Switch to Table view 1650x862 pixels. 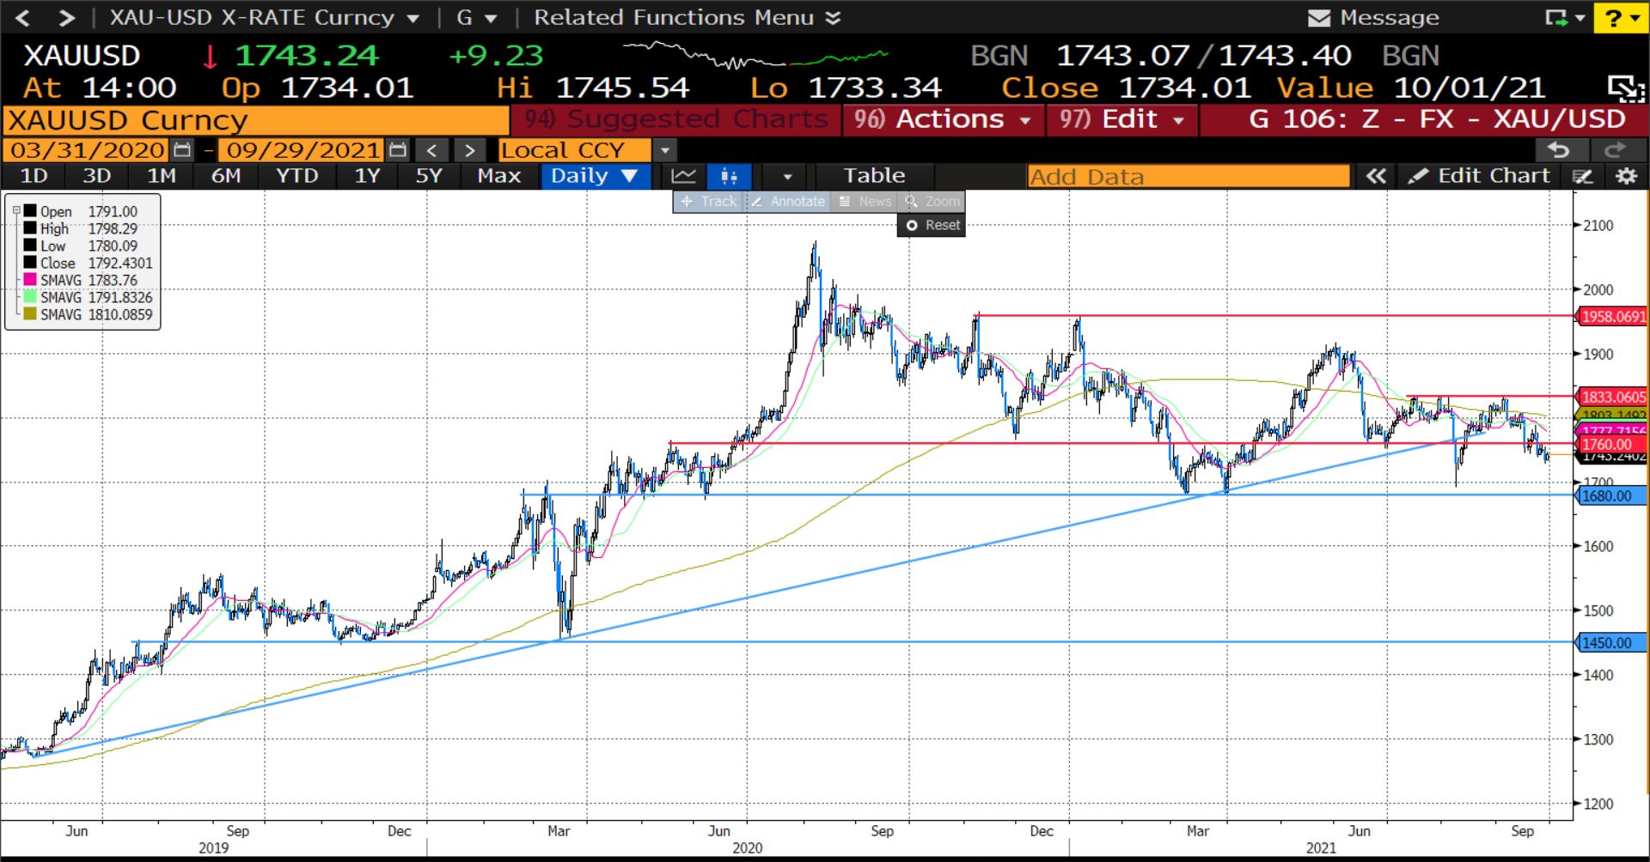pos(873,176)
